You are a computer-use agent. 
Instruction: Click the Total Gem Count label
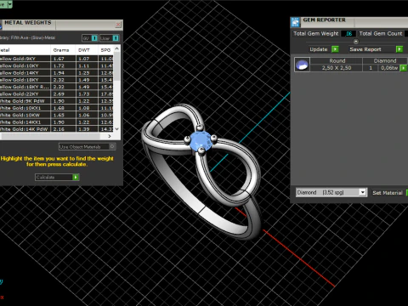pyautogui.click(x=381, y=33)
